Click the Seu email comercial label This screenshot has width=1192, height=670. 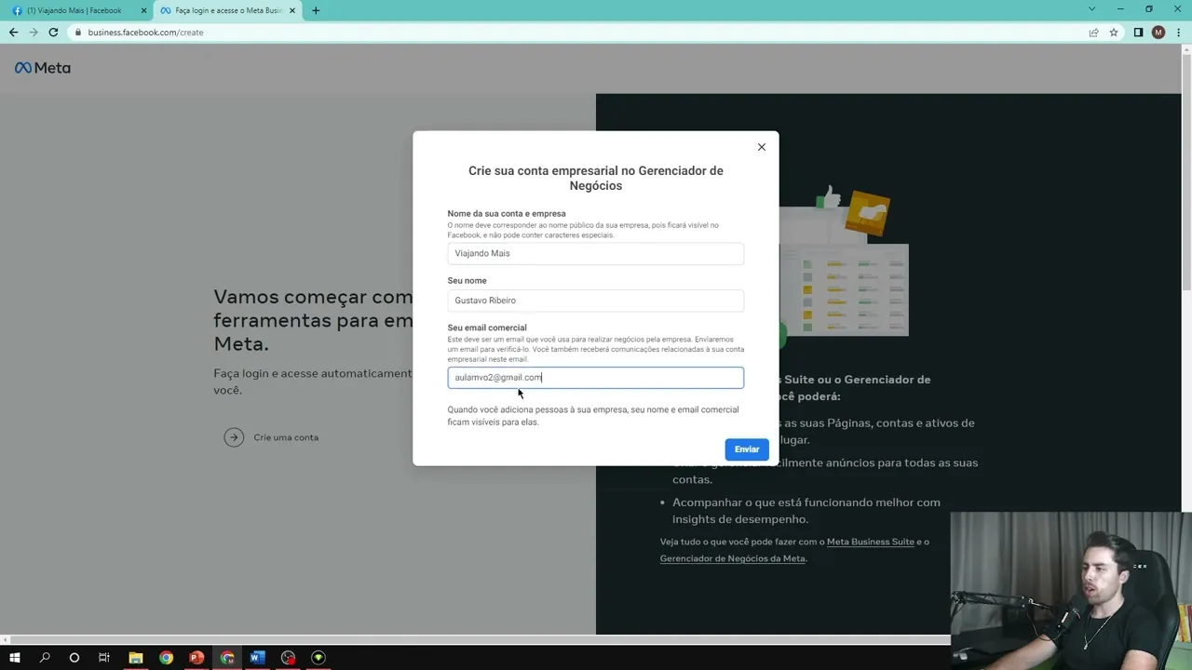point(487,328)
